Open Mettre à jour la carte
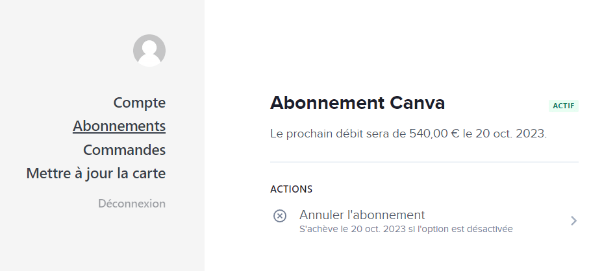615x271 pixels. (95, 174)
